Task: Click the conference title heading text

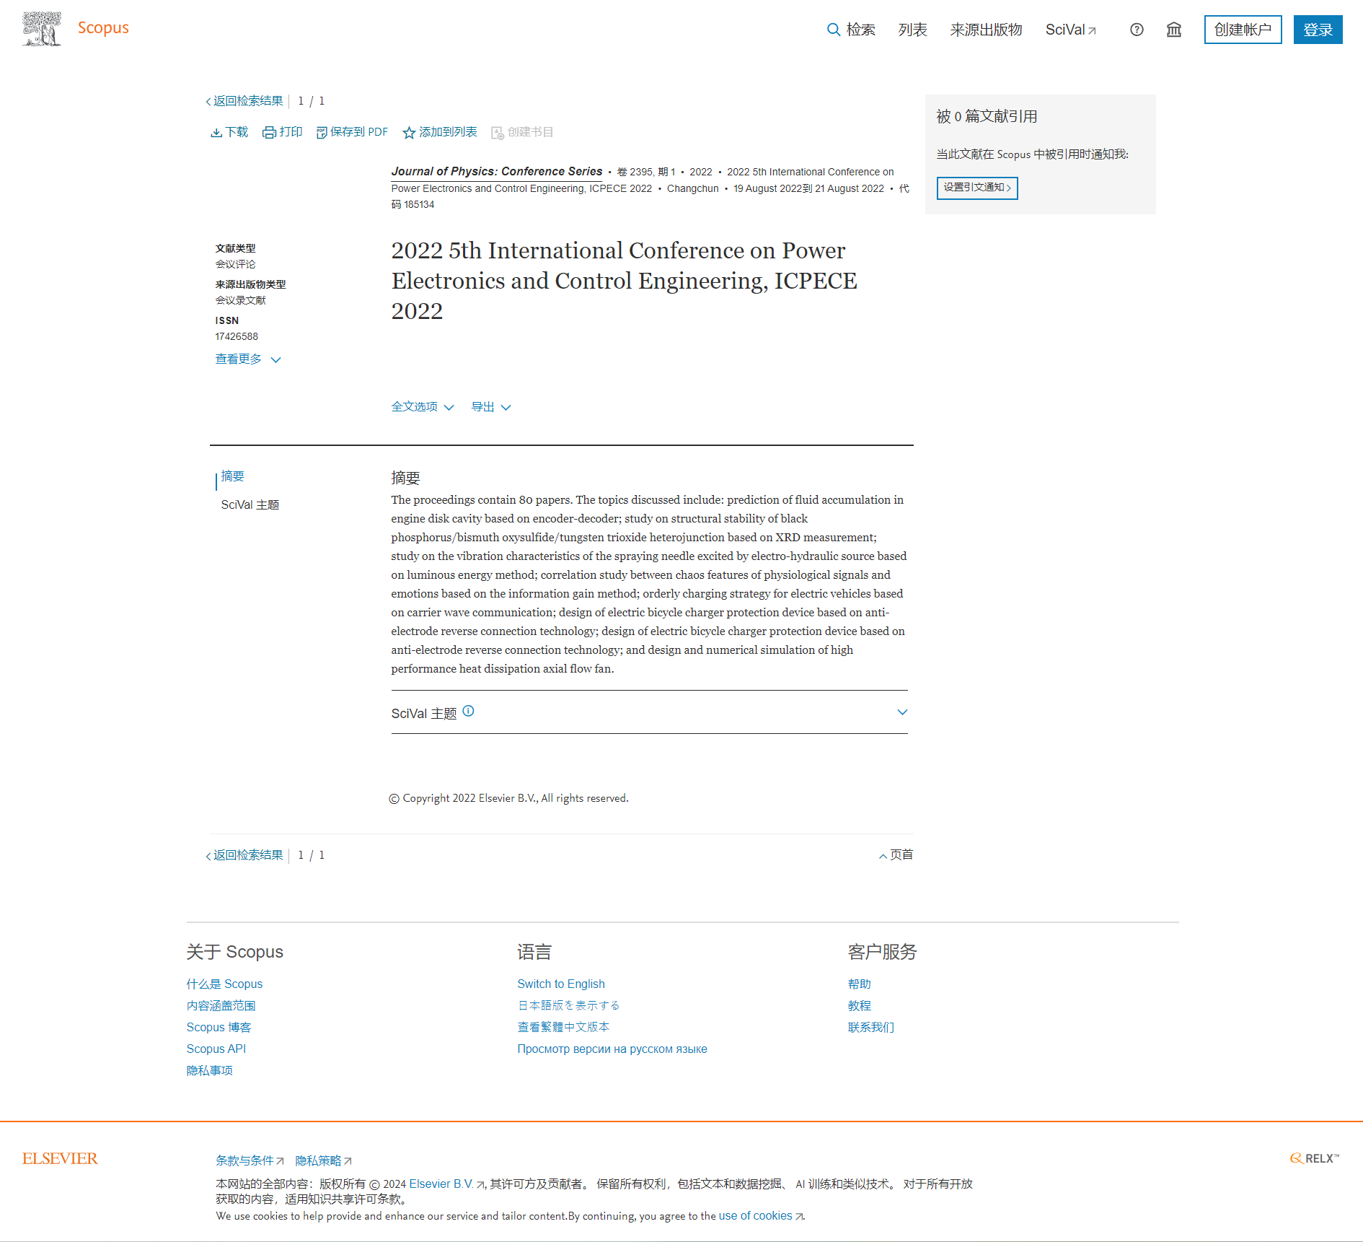Action: point(625,281)
